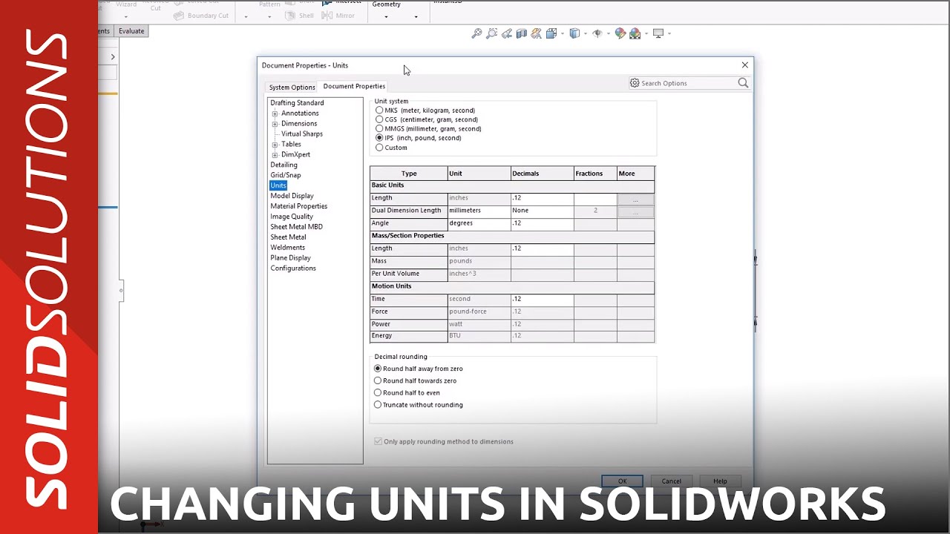Screen dimensions: 950x534
Task: Select Virtual Sharps in tree
Action: [302, 134]
